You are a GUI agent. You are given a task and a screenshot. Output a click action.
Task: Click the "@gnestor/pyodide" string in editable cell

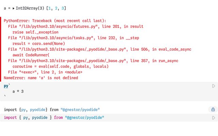84,118
